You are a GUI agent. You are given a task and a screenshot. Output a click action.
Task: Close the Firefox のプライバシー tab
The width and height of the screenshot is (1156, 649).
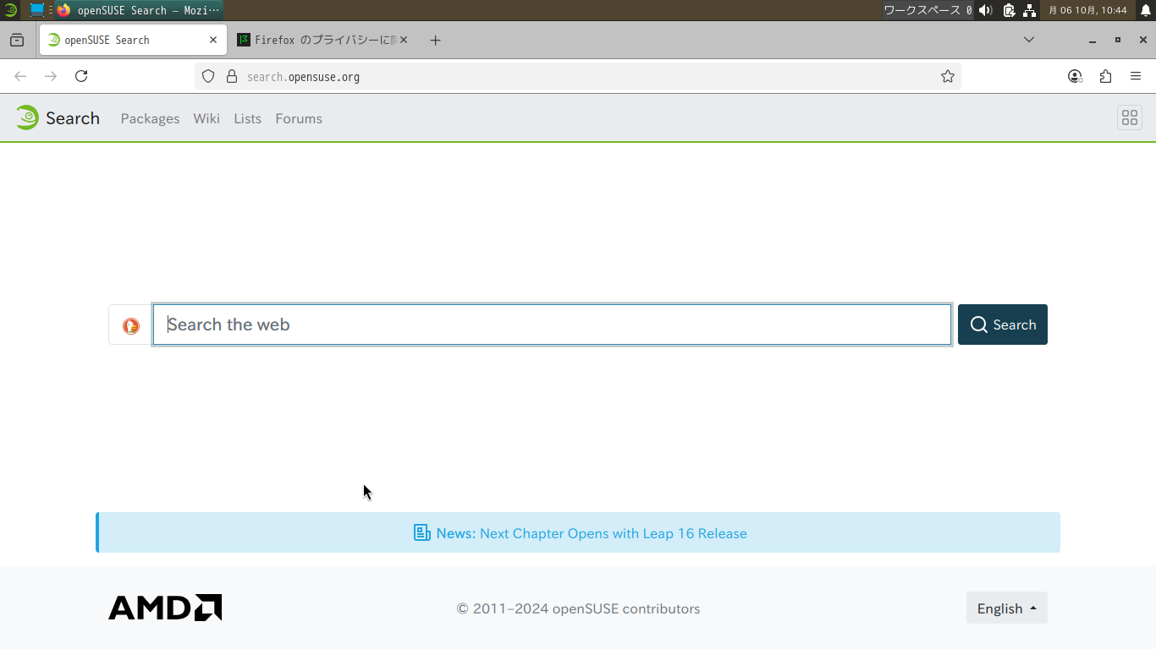[x=404, y=40]
